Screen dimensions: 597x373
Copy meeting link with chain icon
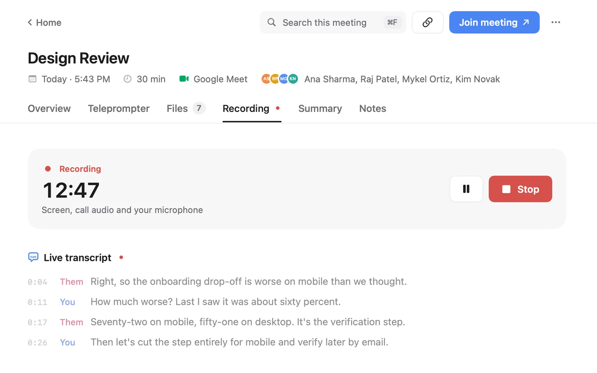pyautogui.click(x=428, y=22)
